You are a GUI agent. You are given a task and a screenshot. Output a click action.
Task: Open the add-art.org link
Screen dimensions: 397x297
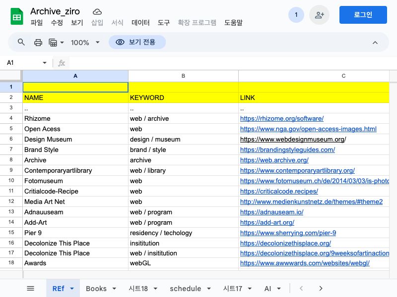[x=267, y=222]
